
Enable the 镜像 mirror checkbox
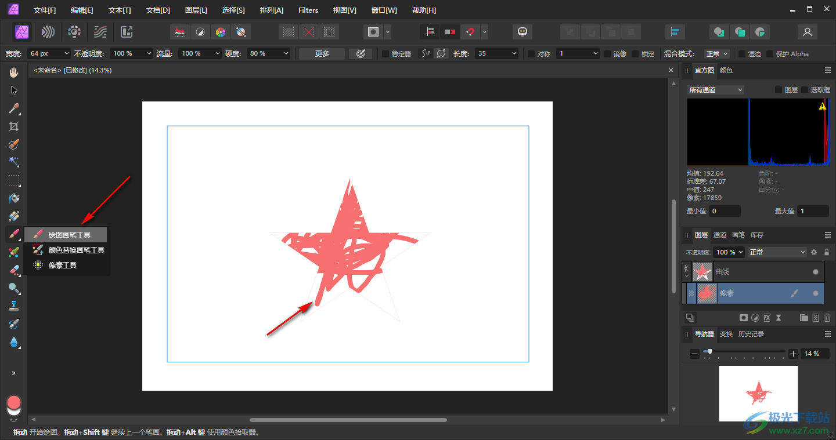pos(607,54)
